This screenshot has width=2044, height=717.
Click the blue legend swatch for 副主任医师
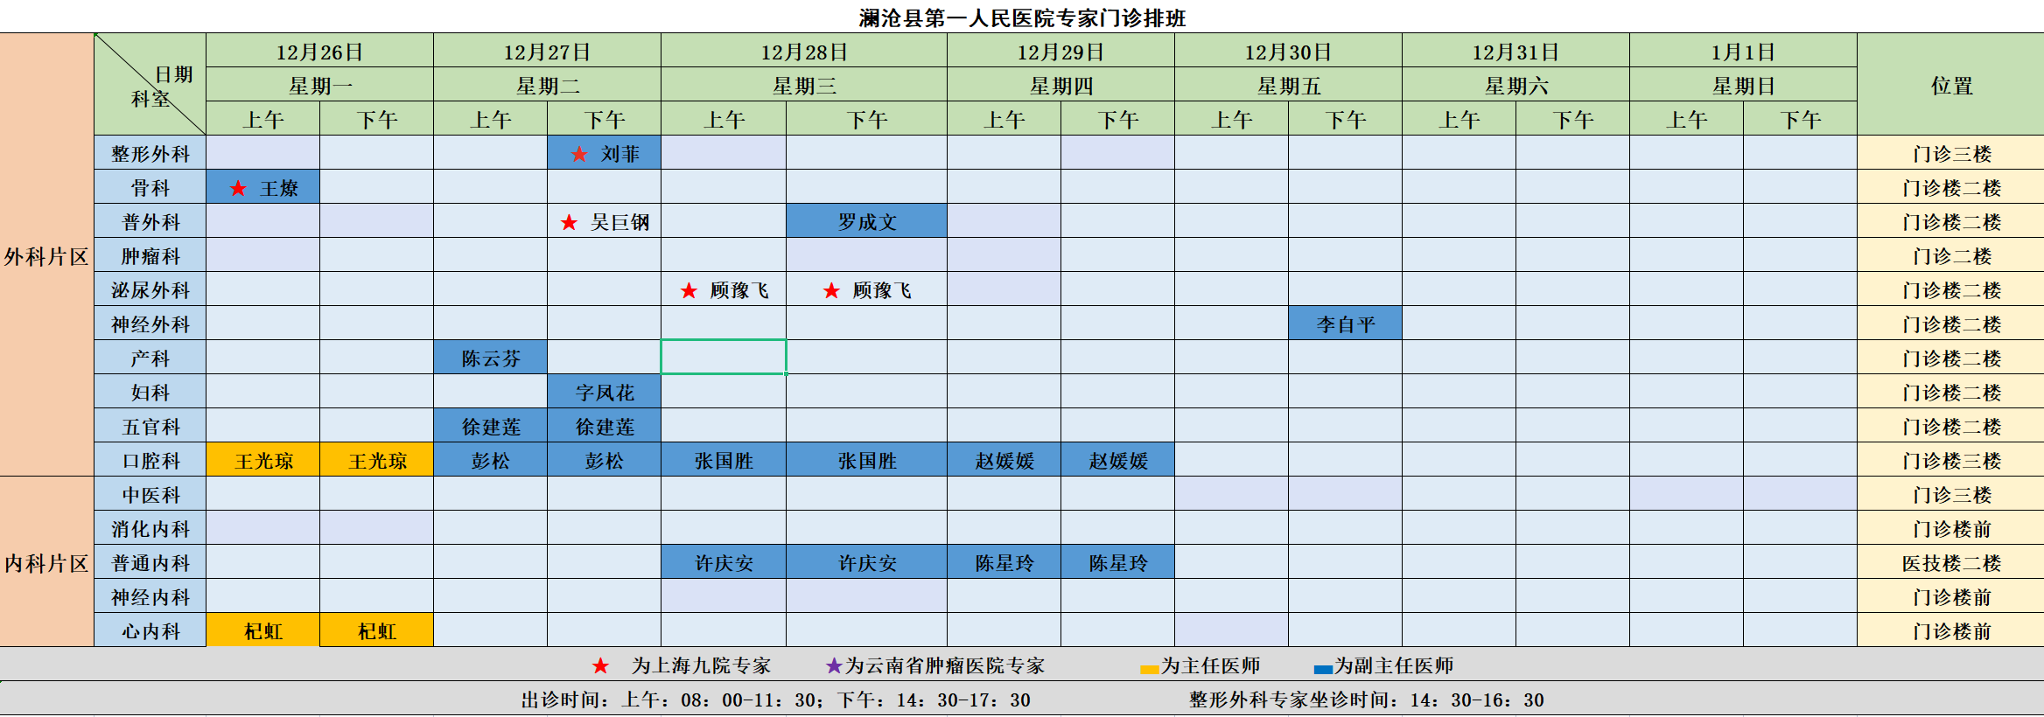point(1323,670)
